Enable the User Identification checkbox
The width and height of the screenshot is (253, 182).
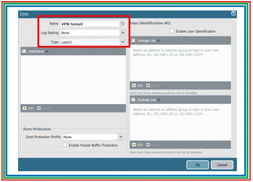[x=172, y=31]
